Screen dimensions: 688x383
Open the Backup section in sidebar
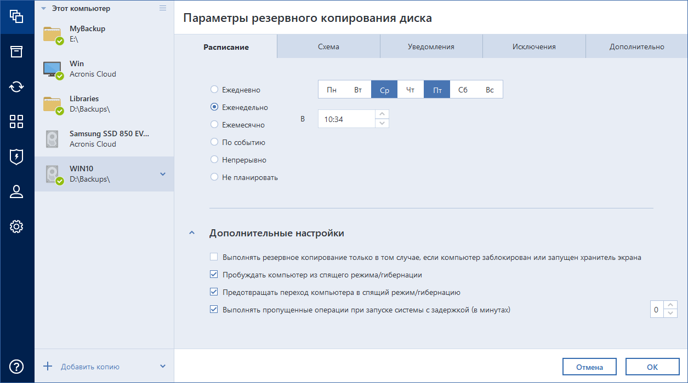pyautogui.click(x=16, y=16)
